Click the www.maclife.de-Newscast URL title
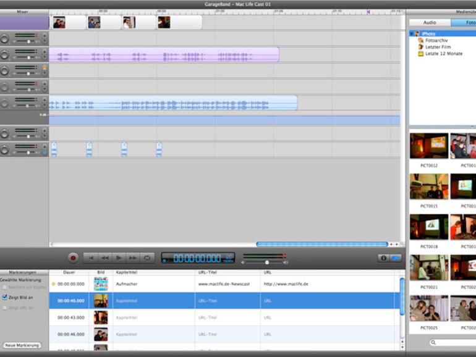The width and height of the screenshot is (476, 357). pos(223,284)
